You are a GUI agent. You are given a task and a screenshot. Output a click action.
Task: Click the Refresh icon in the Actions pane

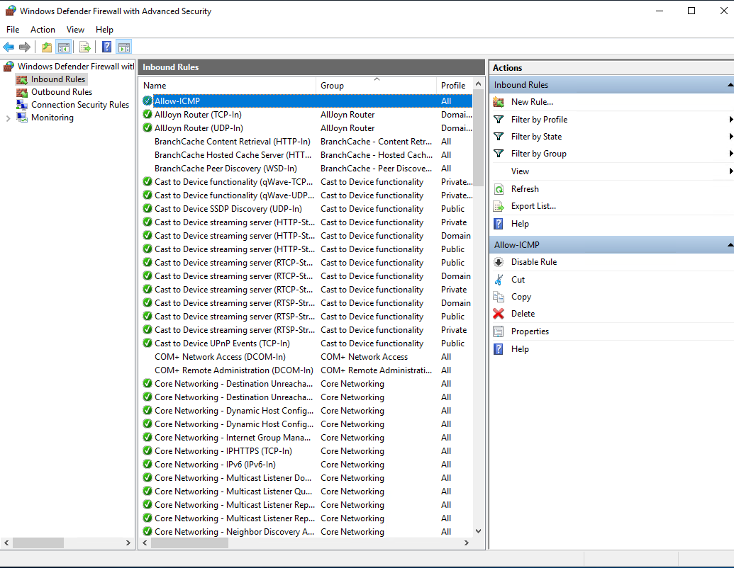click(x=499, y=189)
